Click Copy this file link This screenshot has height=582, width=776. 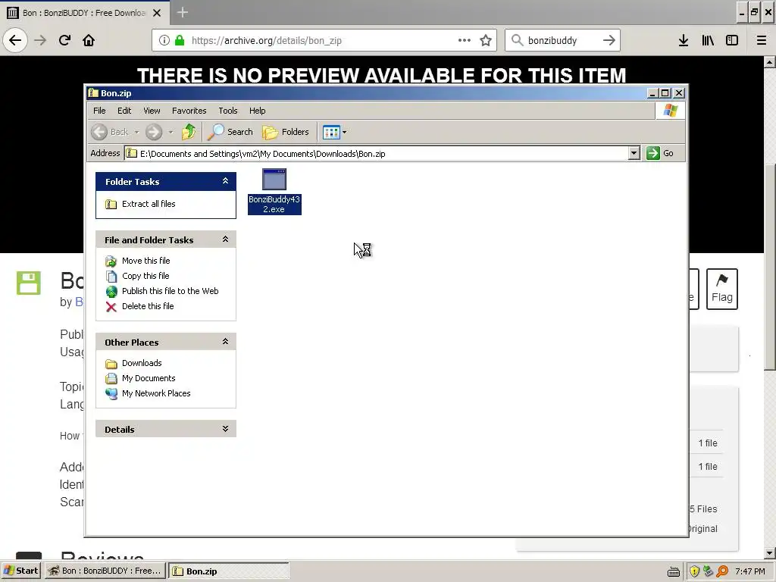tap(145, 276)
